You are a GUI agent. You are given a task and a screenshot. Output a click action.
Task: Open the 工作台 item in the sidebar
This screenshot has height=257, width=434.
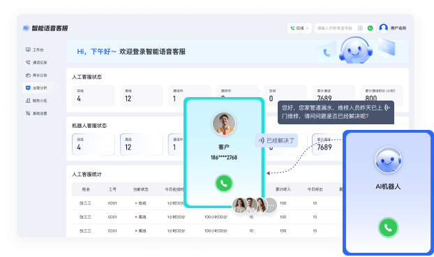(x=35, y=50)
